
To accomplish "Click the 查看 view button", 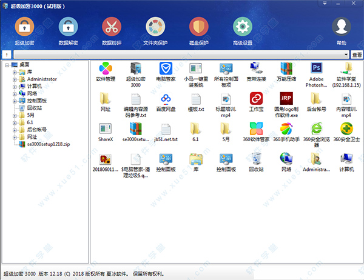I will coord(357,55).
